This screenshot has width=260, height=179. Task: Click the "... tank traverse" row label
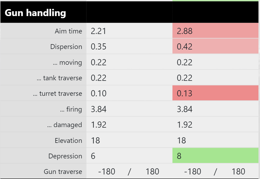(59, 78)
